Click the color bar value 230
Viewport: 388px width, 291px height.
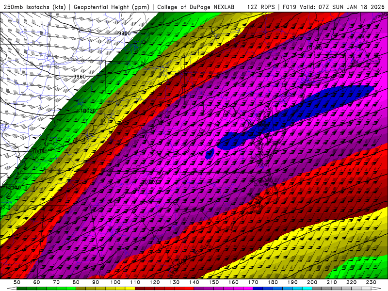point(371,282)
